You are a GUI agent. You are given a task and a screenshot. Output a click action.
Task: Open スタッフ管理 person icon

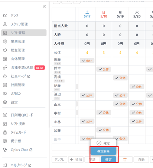click(x=5, y=24)
